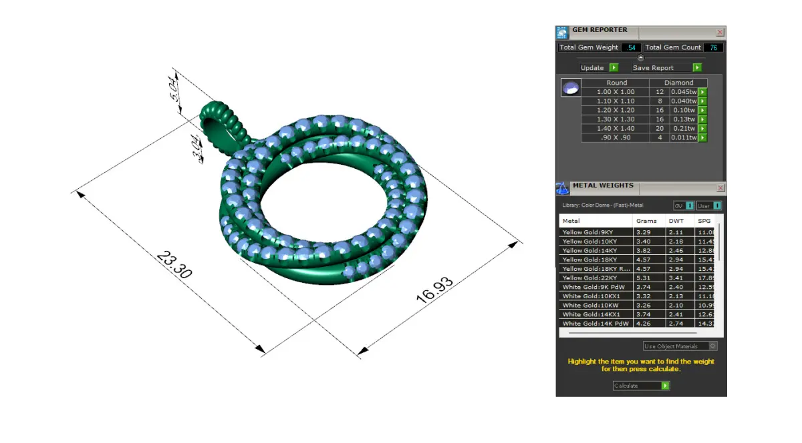Click the Diamond column header in gem table
Image resolution: width=802 pixels, height=443 pixels.
[679, 83]
